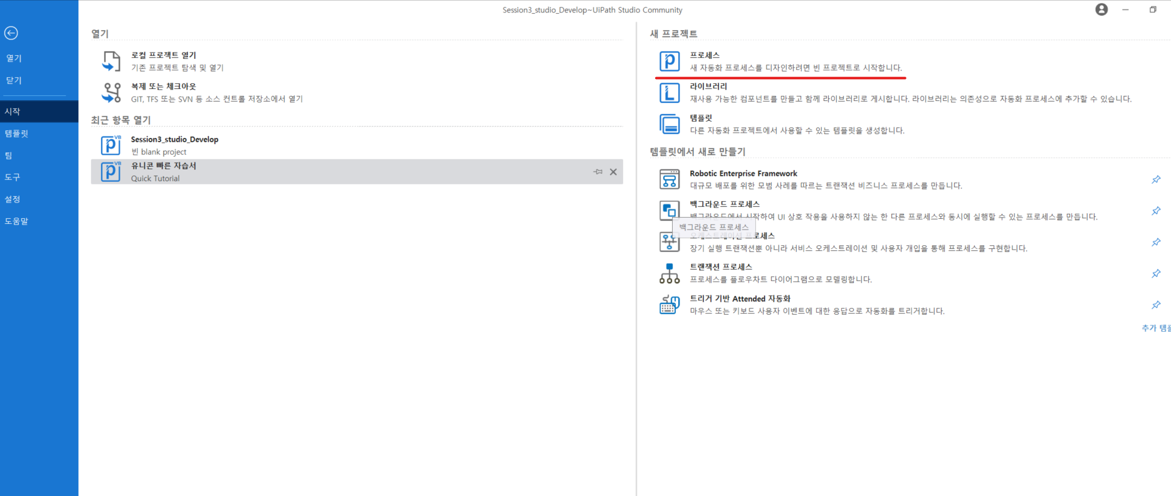Click the 템플릿 title under 새 프로젝트
This screenshot has width=1171, height=496.
click(x=701, y=118)
